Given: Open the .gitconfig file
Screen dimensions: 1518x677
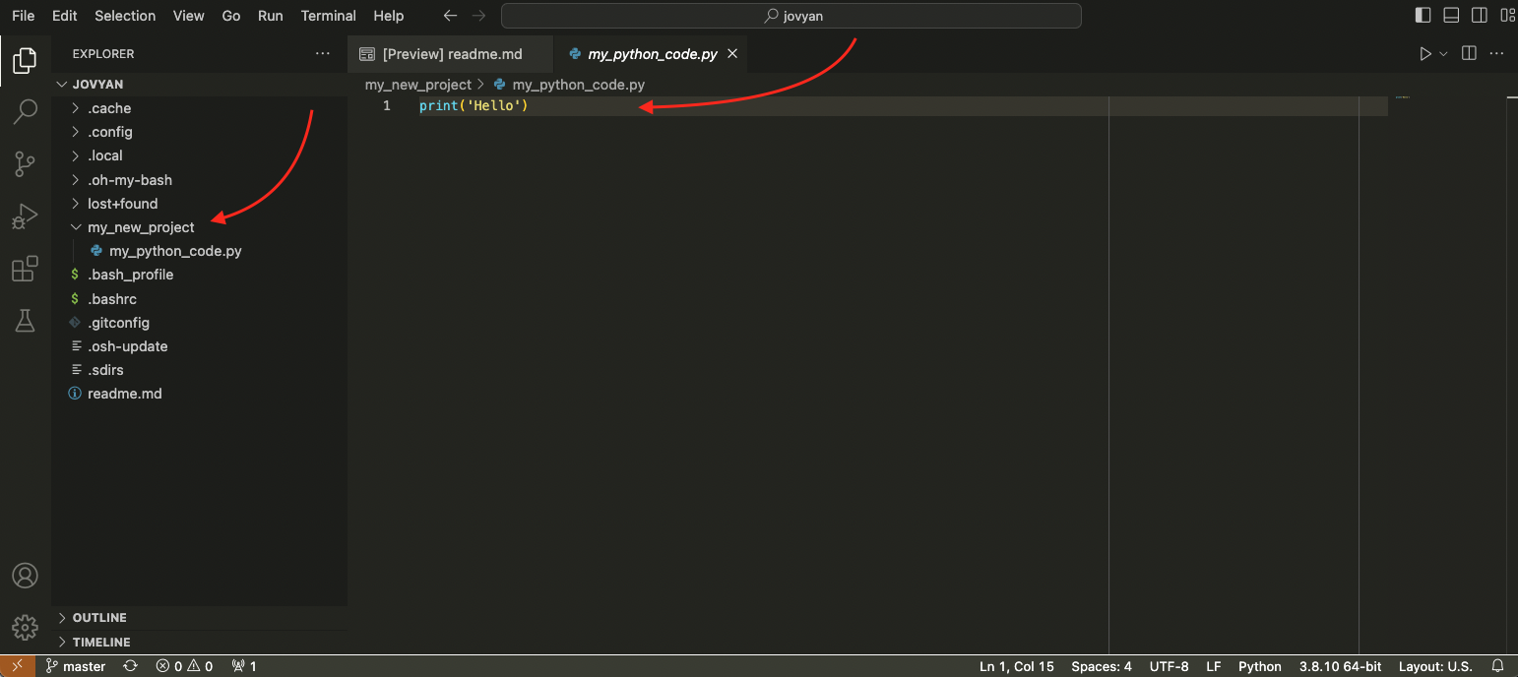Looking at the screenshot, I should pos(200,323).
